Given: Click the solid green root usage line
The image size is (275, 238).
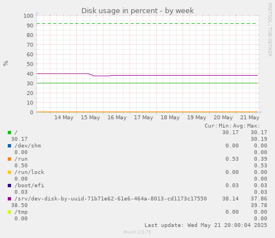Looking at the screenshot, I should pyautogui.click(x=148, y=83).
